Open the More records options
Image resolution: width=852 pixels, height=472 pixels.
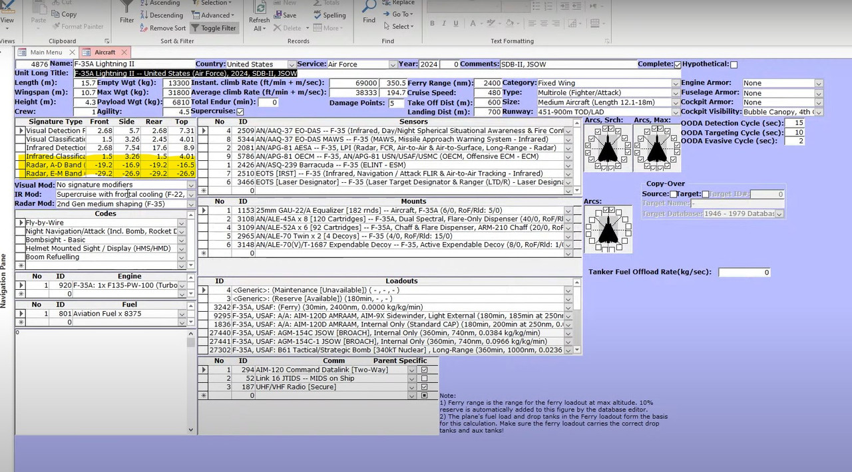(327, 28)
